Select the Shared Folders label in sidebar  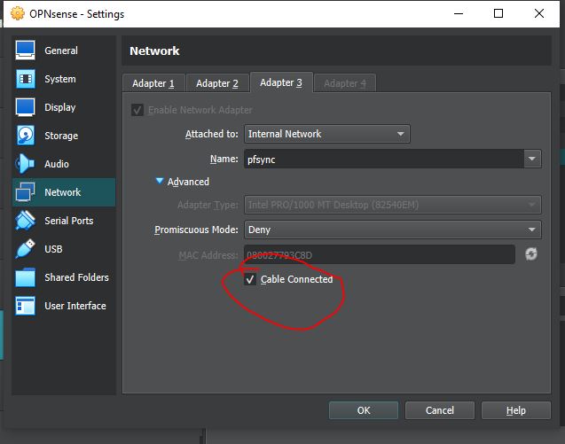pyautogui.click(x=76, y=277)
